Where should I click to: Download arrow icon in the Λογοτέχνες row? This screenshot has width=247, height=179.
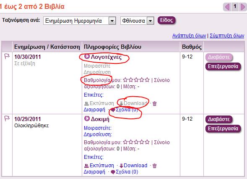(x=121, y=103)
